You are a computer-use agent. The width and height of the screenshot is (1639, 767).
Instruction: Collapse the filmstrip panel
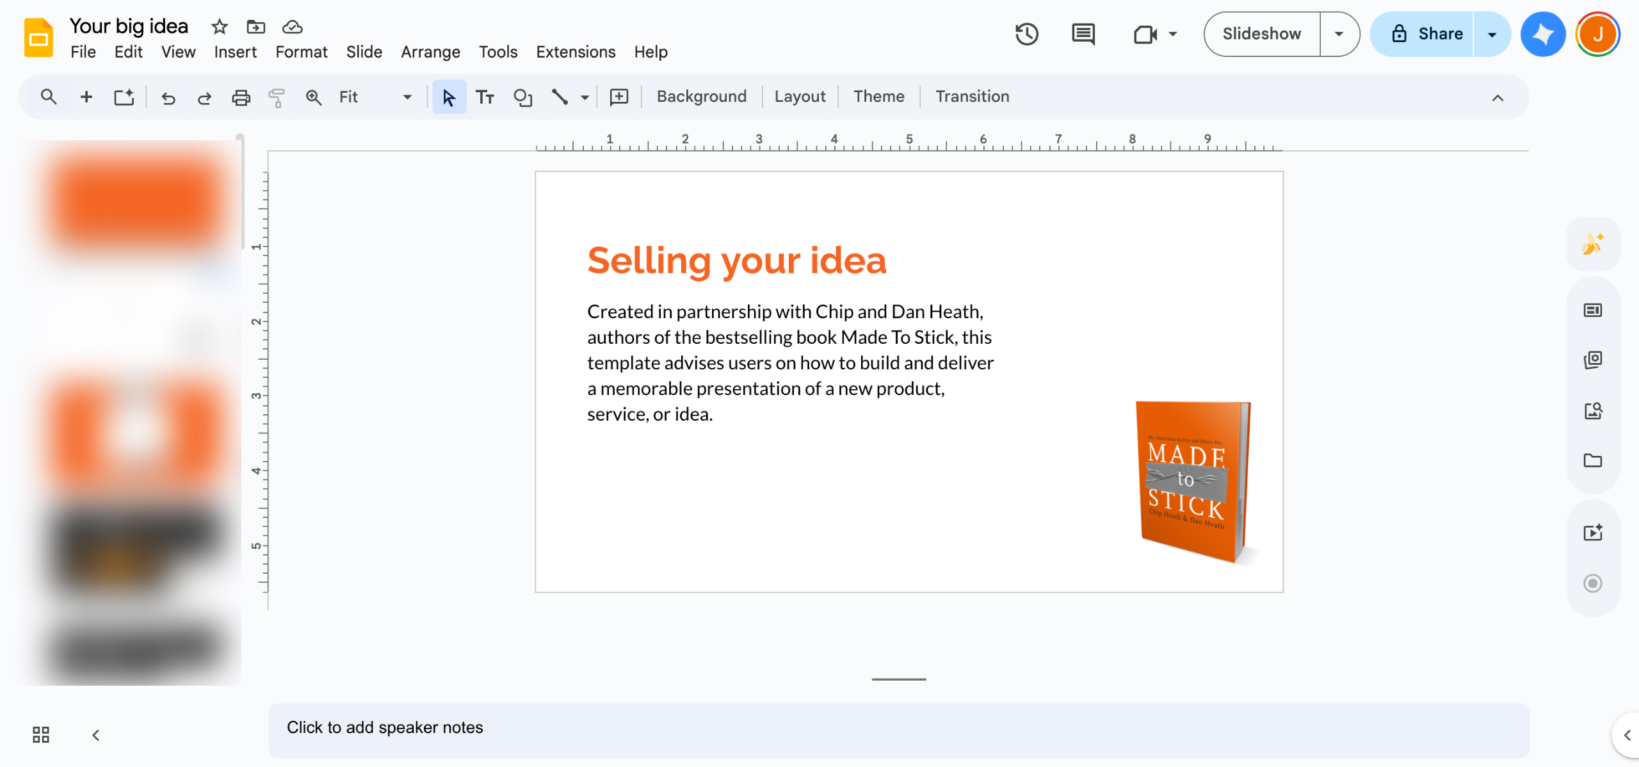(x=96, y=734)
